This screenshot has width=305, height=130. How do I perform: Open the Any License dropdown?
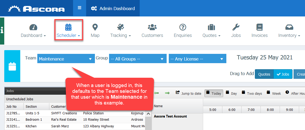click(198, 59)
